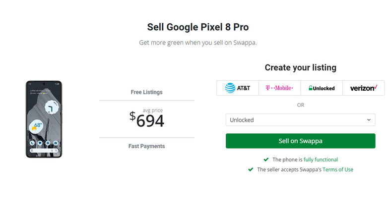The width and height of the screenshot is (387, 217).
Task: Click the Free Listings label
Action: [146, 92]
